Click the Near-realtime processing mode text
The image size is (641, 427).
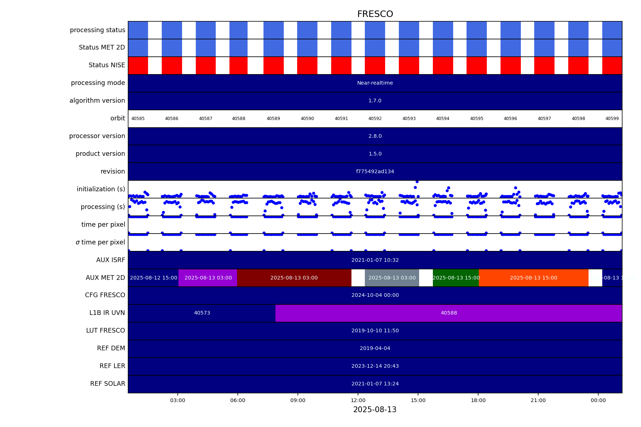[x=375, y=83]
